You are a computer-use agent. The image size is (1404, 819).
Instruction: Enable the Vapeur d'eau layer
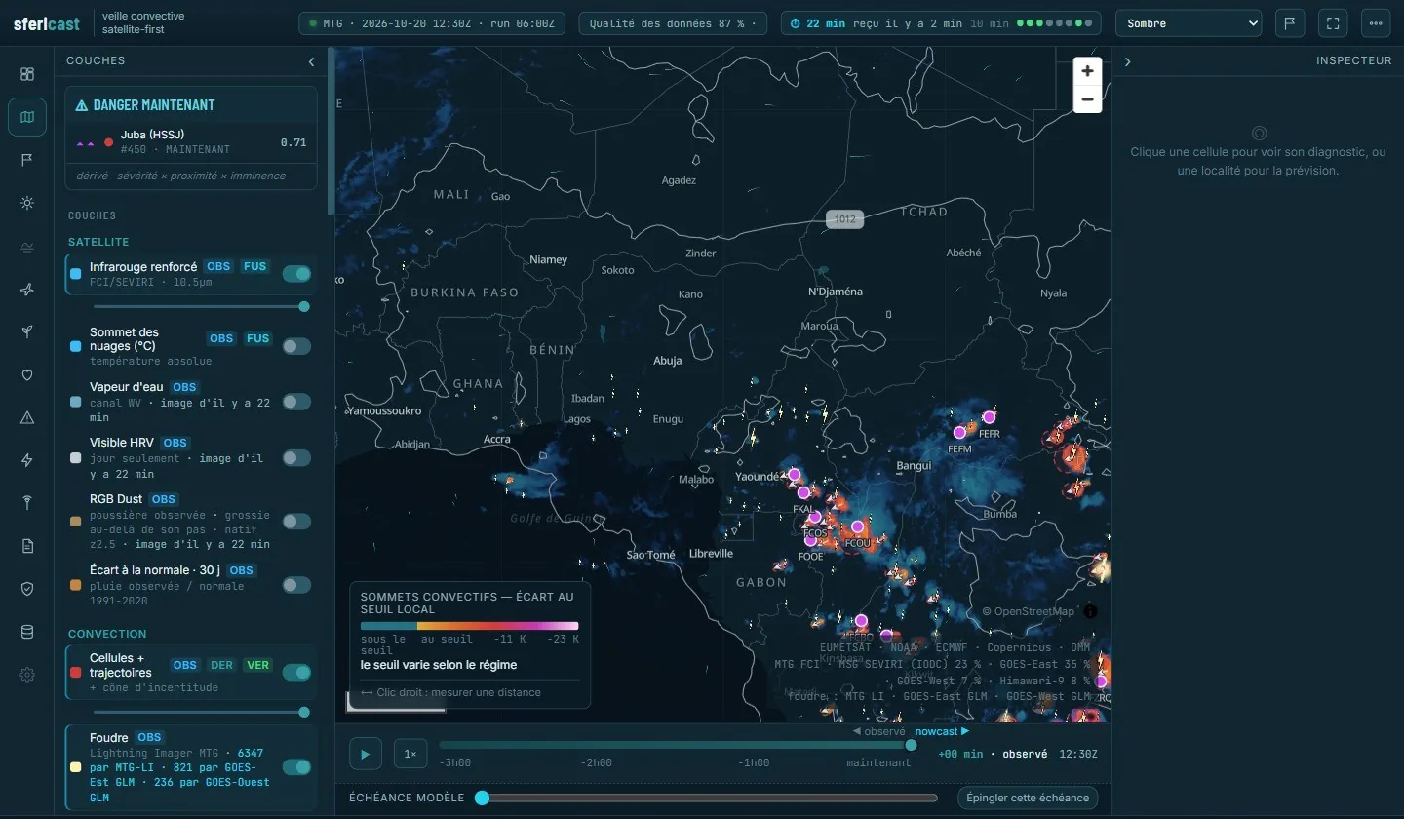coord(296,402)
